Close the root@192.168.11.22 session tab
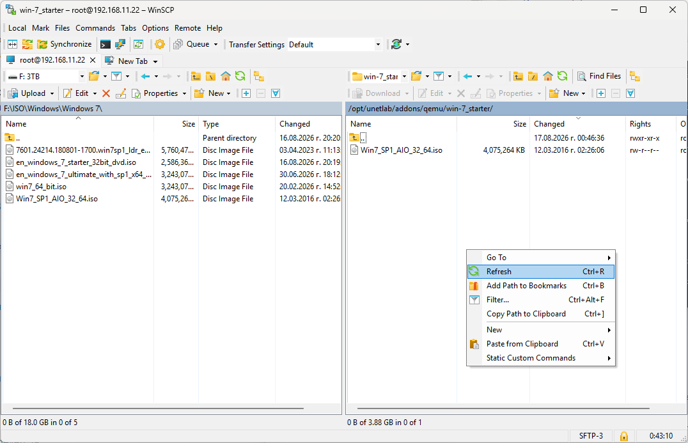688x443 pixels. [93, 60]
